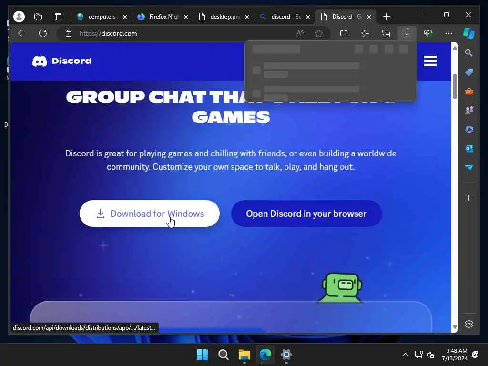
Task: Open the sidebar Search icon
Action: click(x=469, y=53)
